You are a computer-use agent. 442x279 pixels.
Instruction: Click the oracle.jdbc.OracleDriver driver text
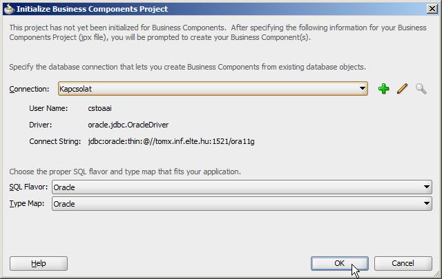point(128,125)
